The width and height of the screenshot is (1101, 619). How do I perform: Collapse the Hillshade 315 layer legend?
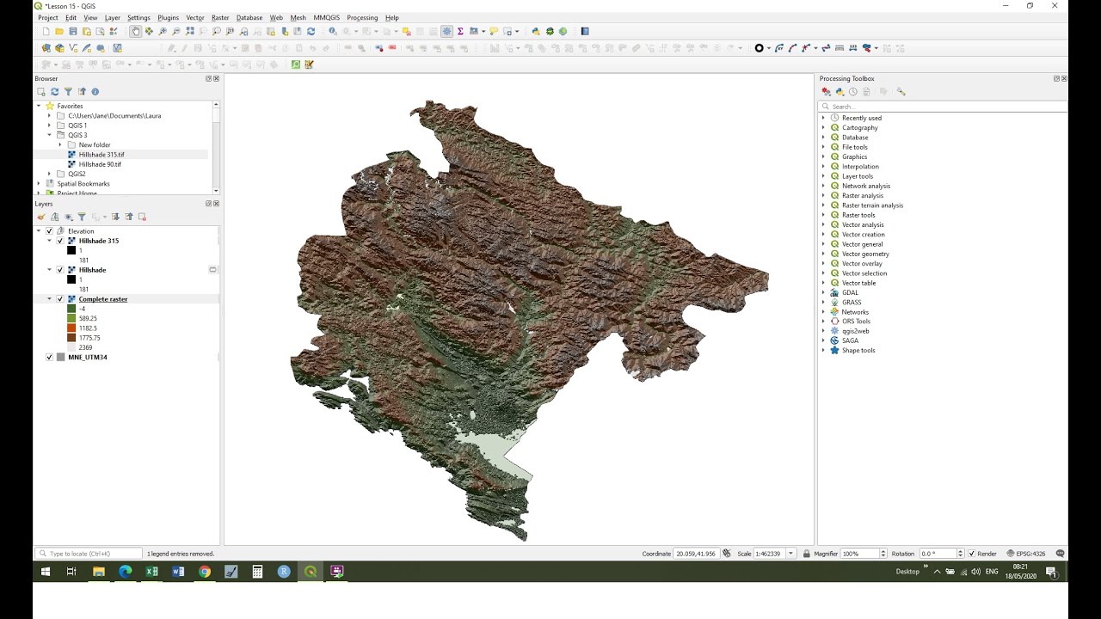pyautogui.click(x=49, y=241)
